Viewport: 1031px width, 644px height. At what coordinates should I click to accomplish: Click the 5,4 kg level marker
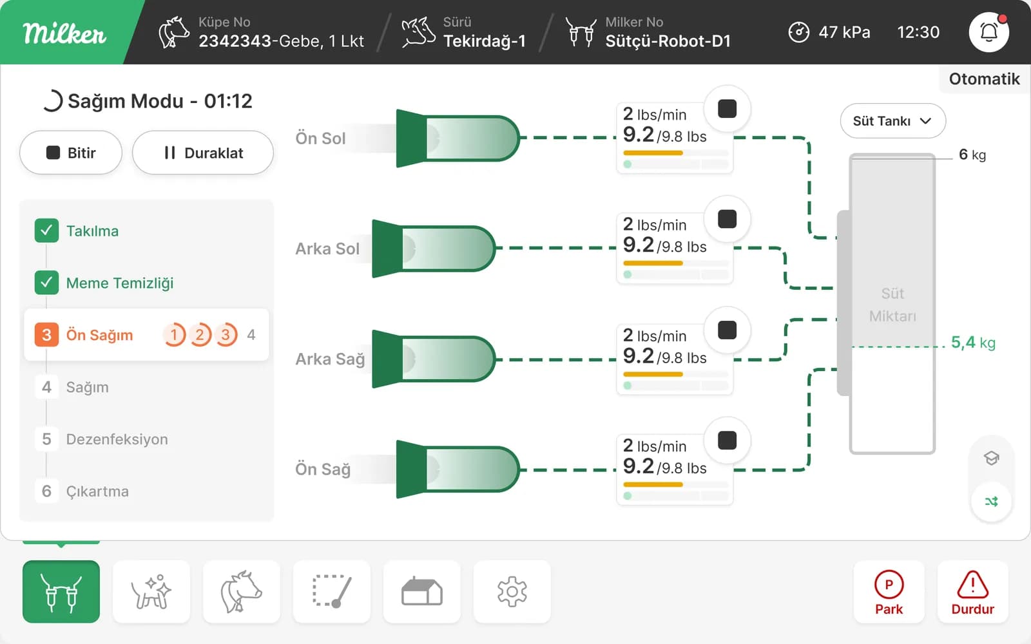973,343
